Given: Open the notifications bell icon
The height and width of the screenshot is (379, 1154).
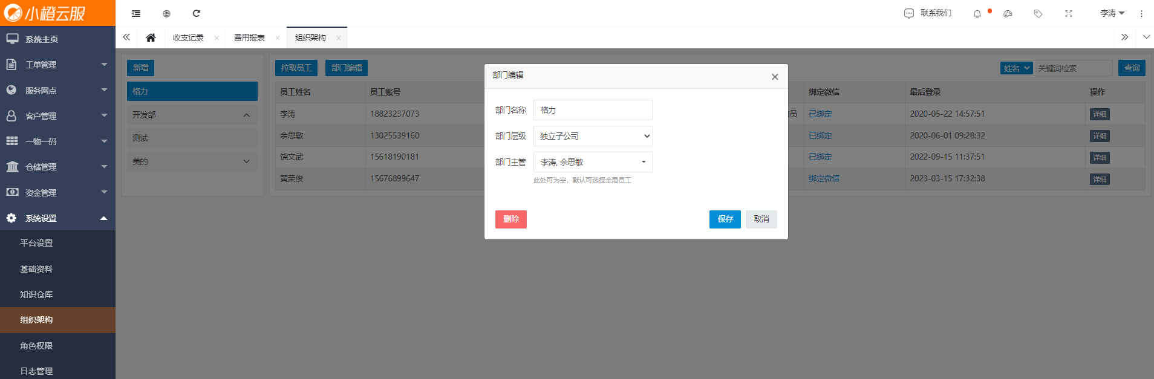Looking at the screenshot, I should coord(977,13).
